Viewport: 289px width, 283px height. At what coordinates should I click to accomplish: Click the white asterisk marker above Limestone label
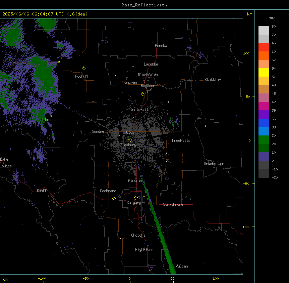click(51, 116)
